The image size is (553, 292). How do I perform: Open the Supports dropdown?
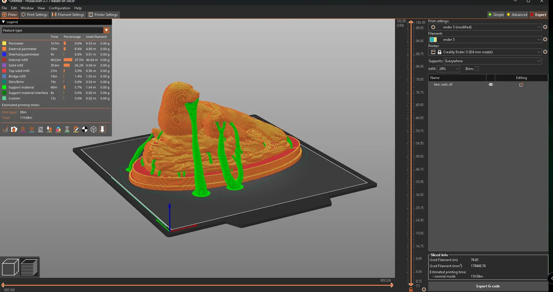(x=493, y=61)
